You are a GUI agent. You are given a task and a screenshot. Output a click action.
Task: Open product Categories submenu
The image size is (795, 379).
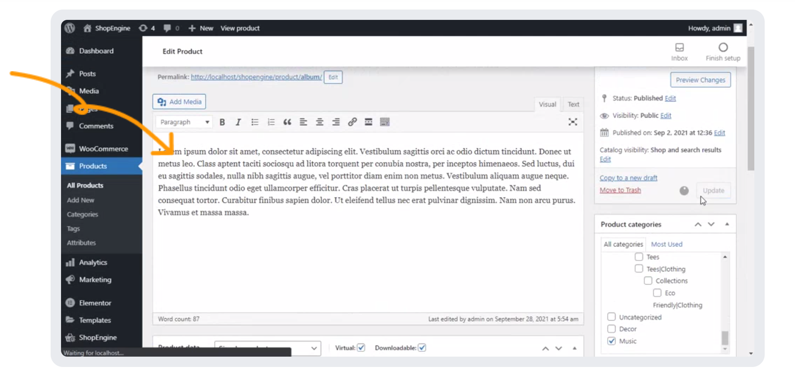point(83,215)
